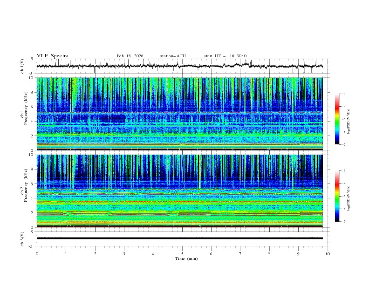
Task: Click the "5" tick on ch.1(V) axis
Action: click(33, 59)
